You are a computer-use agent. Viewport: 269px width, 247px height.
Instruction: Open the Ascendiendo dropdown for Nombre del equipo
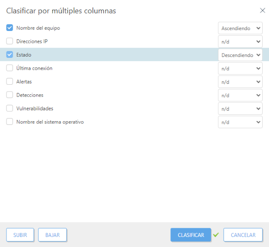point(240,28)
